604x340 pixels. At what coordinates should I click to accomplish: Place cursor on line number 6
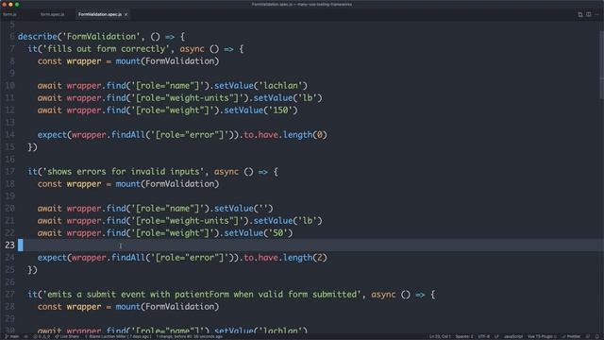12,37
